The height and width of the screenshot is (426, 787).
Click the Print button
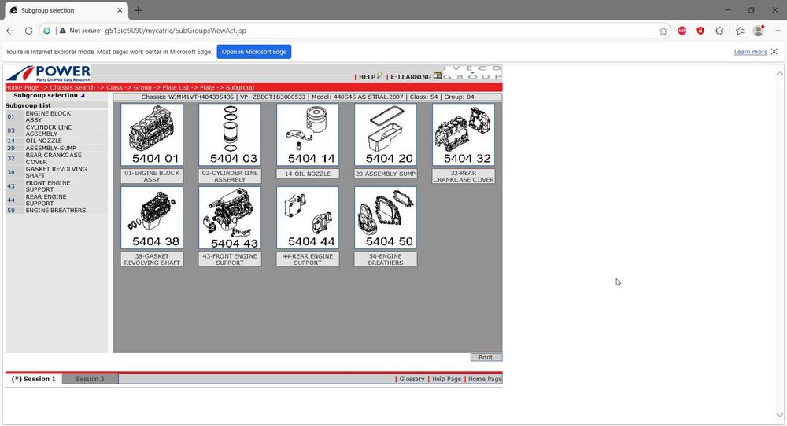click(x=486, y=358)
